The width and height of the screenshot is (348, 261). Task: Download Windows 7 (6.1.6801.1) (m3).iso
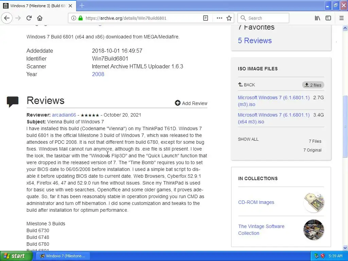(x=274, y=101)
